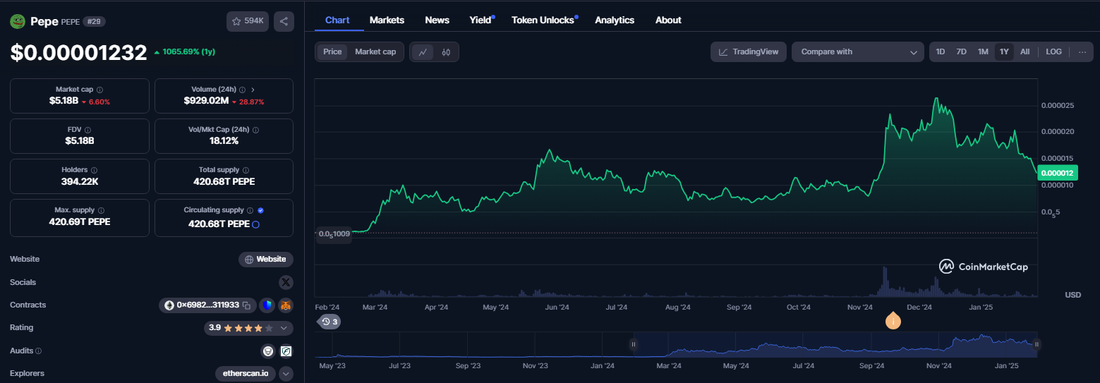Click the Pepe frog coin logo
The width and height of the screenshot is (1100, 383).
[x=17, y=21]
